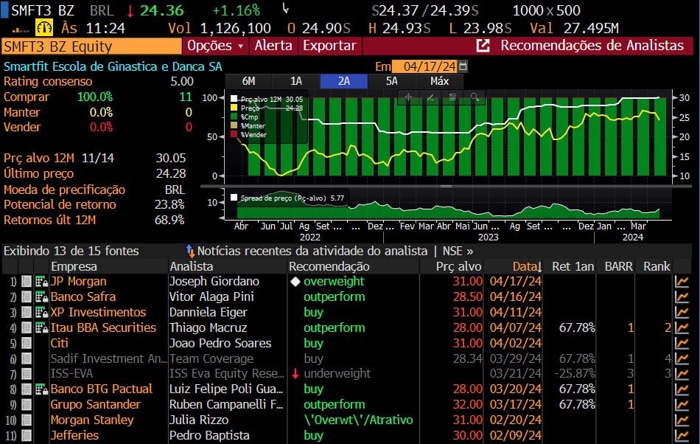Show the performance chart icon for Citi
The image size is (700, 444).
(682, 343)
